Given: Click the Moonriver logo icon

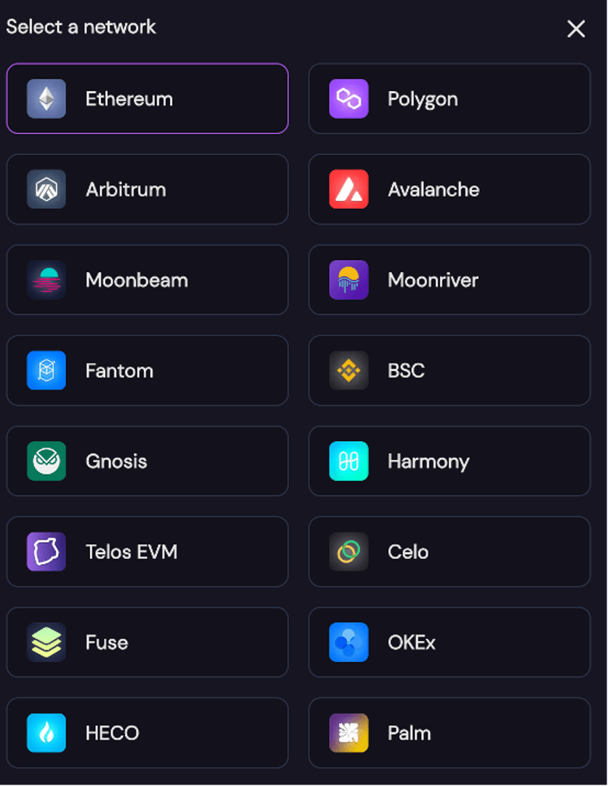Looking at the screenshot, I should (x=349, y=280).
